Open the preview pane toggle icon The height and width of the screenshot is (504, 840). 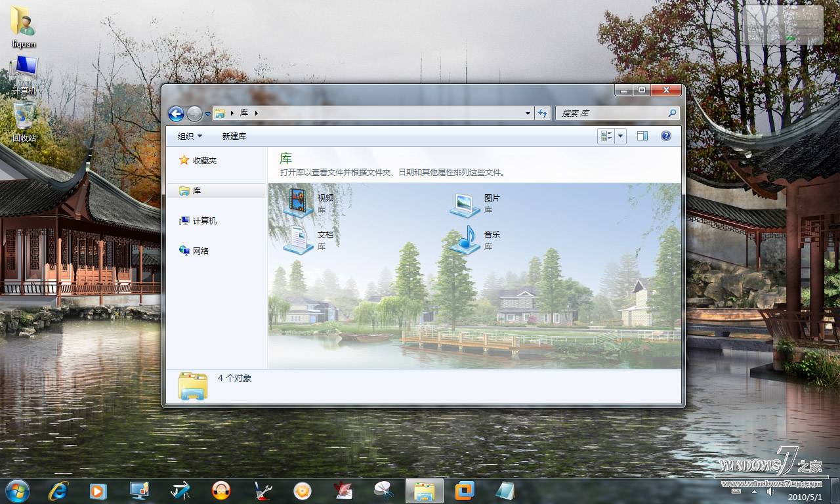pos(642,136)
